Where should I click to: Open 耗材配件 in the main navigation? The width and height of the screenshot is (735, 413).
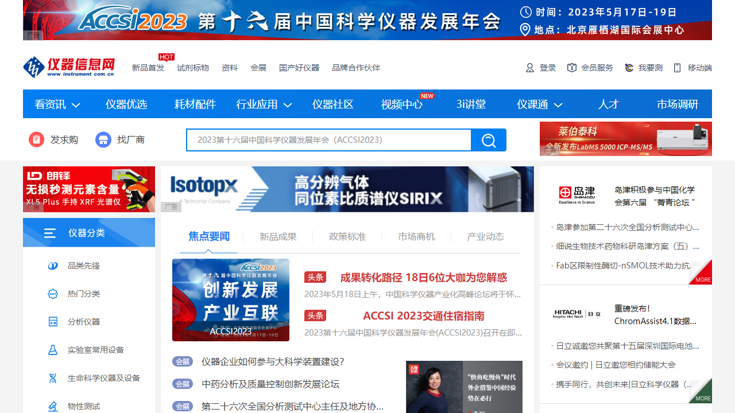pos(195,104)
